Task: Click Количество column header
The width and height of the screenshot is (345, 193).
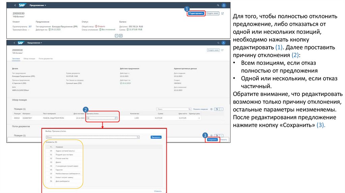Action: (x=134, y=114)
